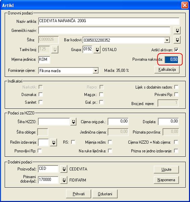
Task: Click the OSTALO group name text
Action: [x=109, y=50]
